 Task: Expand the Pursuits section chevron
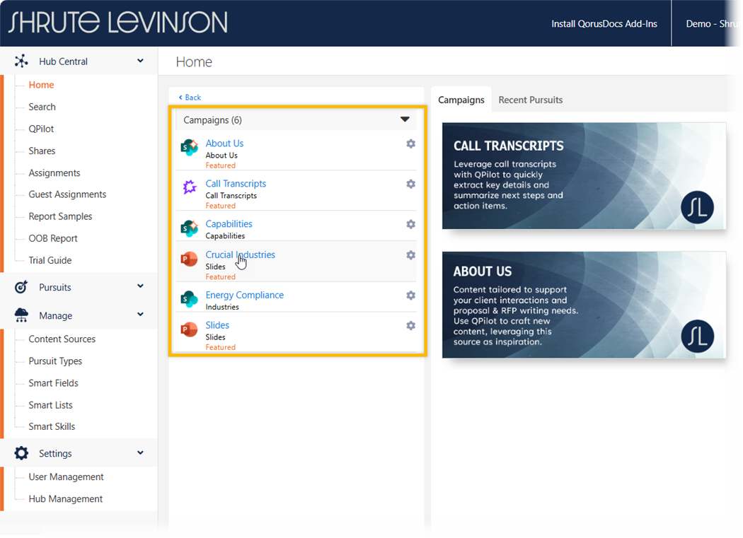coord(140,286)
